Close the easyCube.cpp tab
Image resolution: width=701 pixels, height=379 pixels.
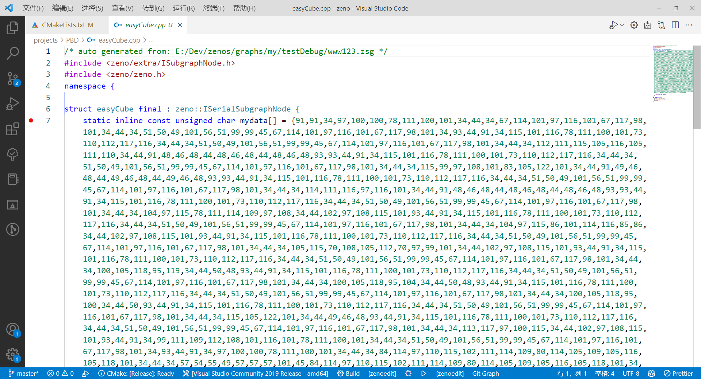point(180,25)
